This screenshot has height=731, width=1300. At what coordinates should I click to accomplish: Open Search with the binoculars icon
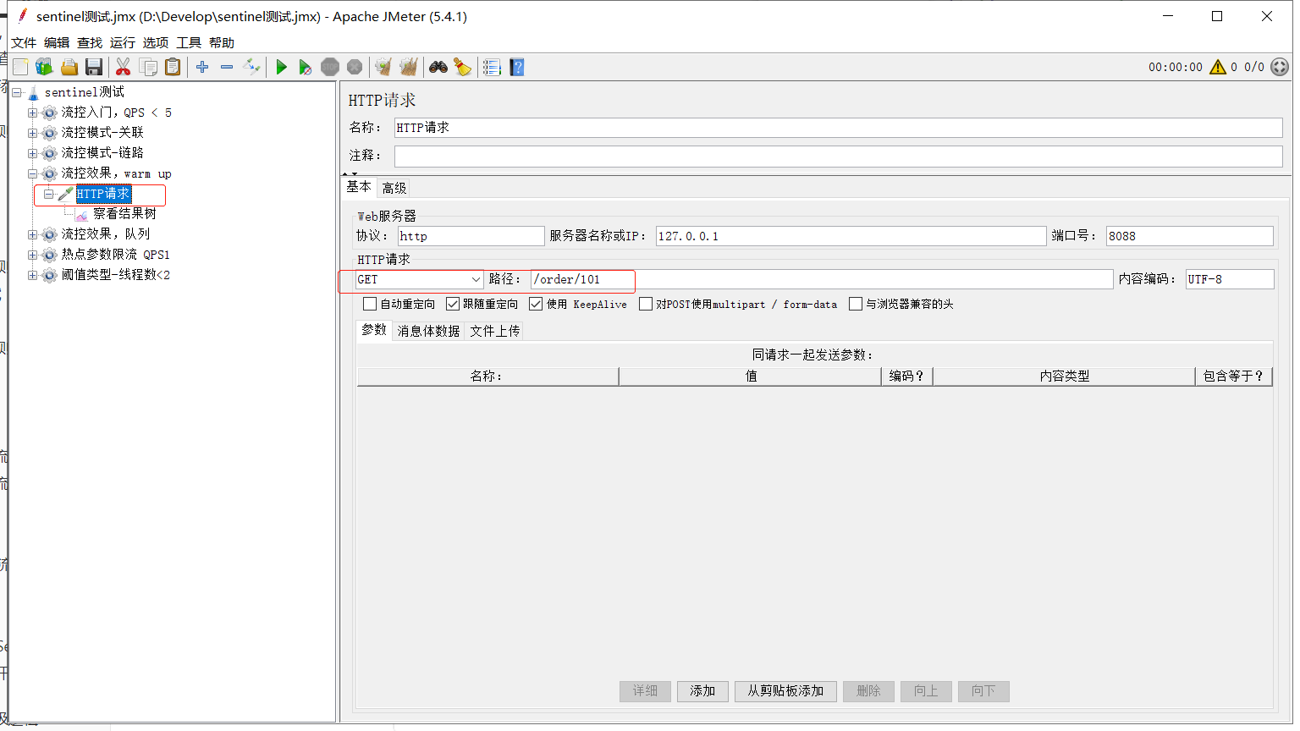(x=438, y=67)
